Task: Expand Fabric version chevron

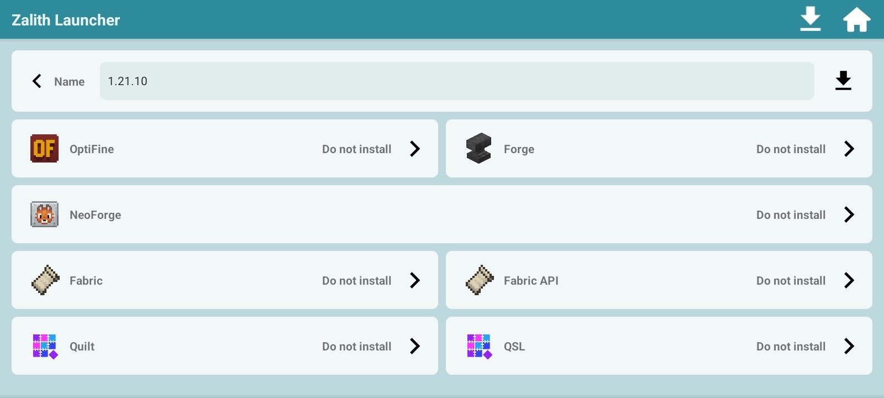Action: click(415, 280)
